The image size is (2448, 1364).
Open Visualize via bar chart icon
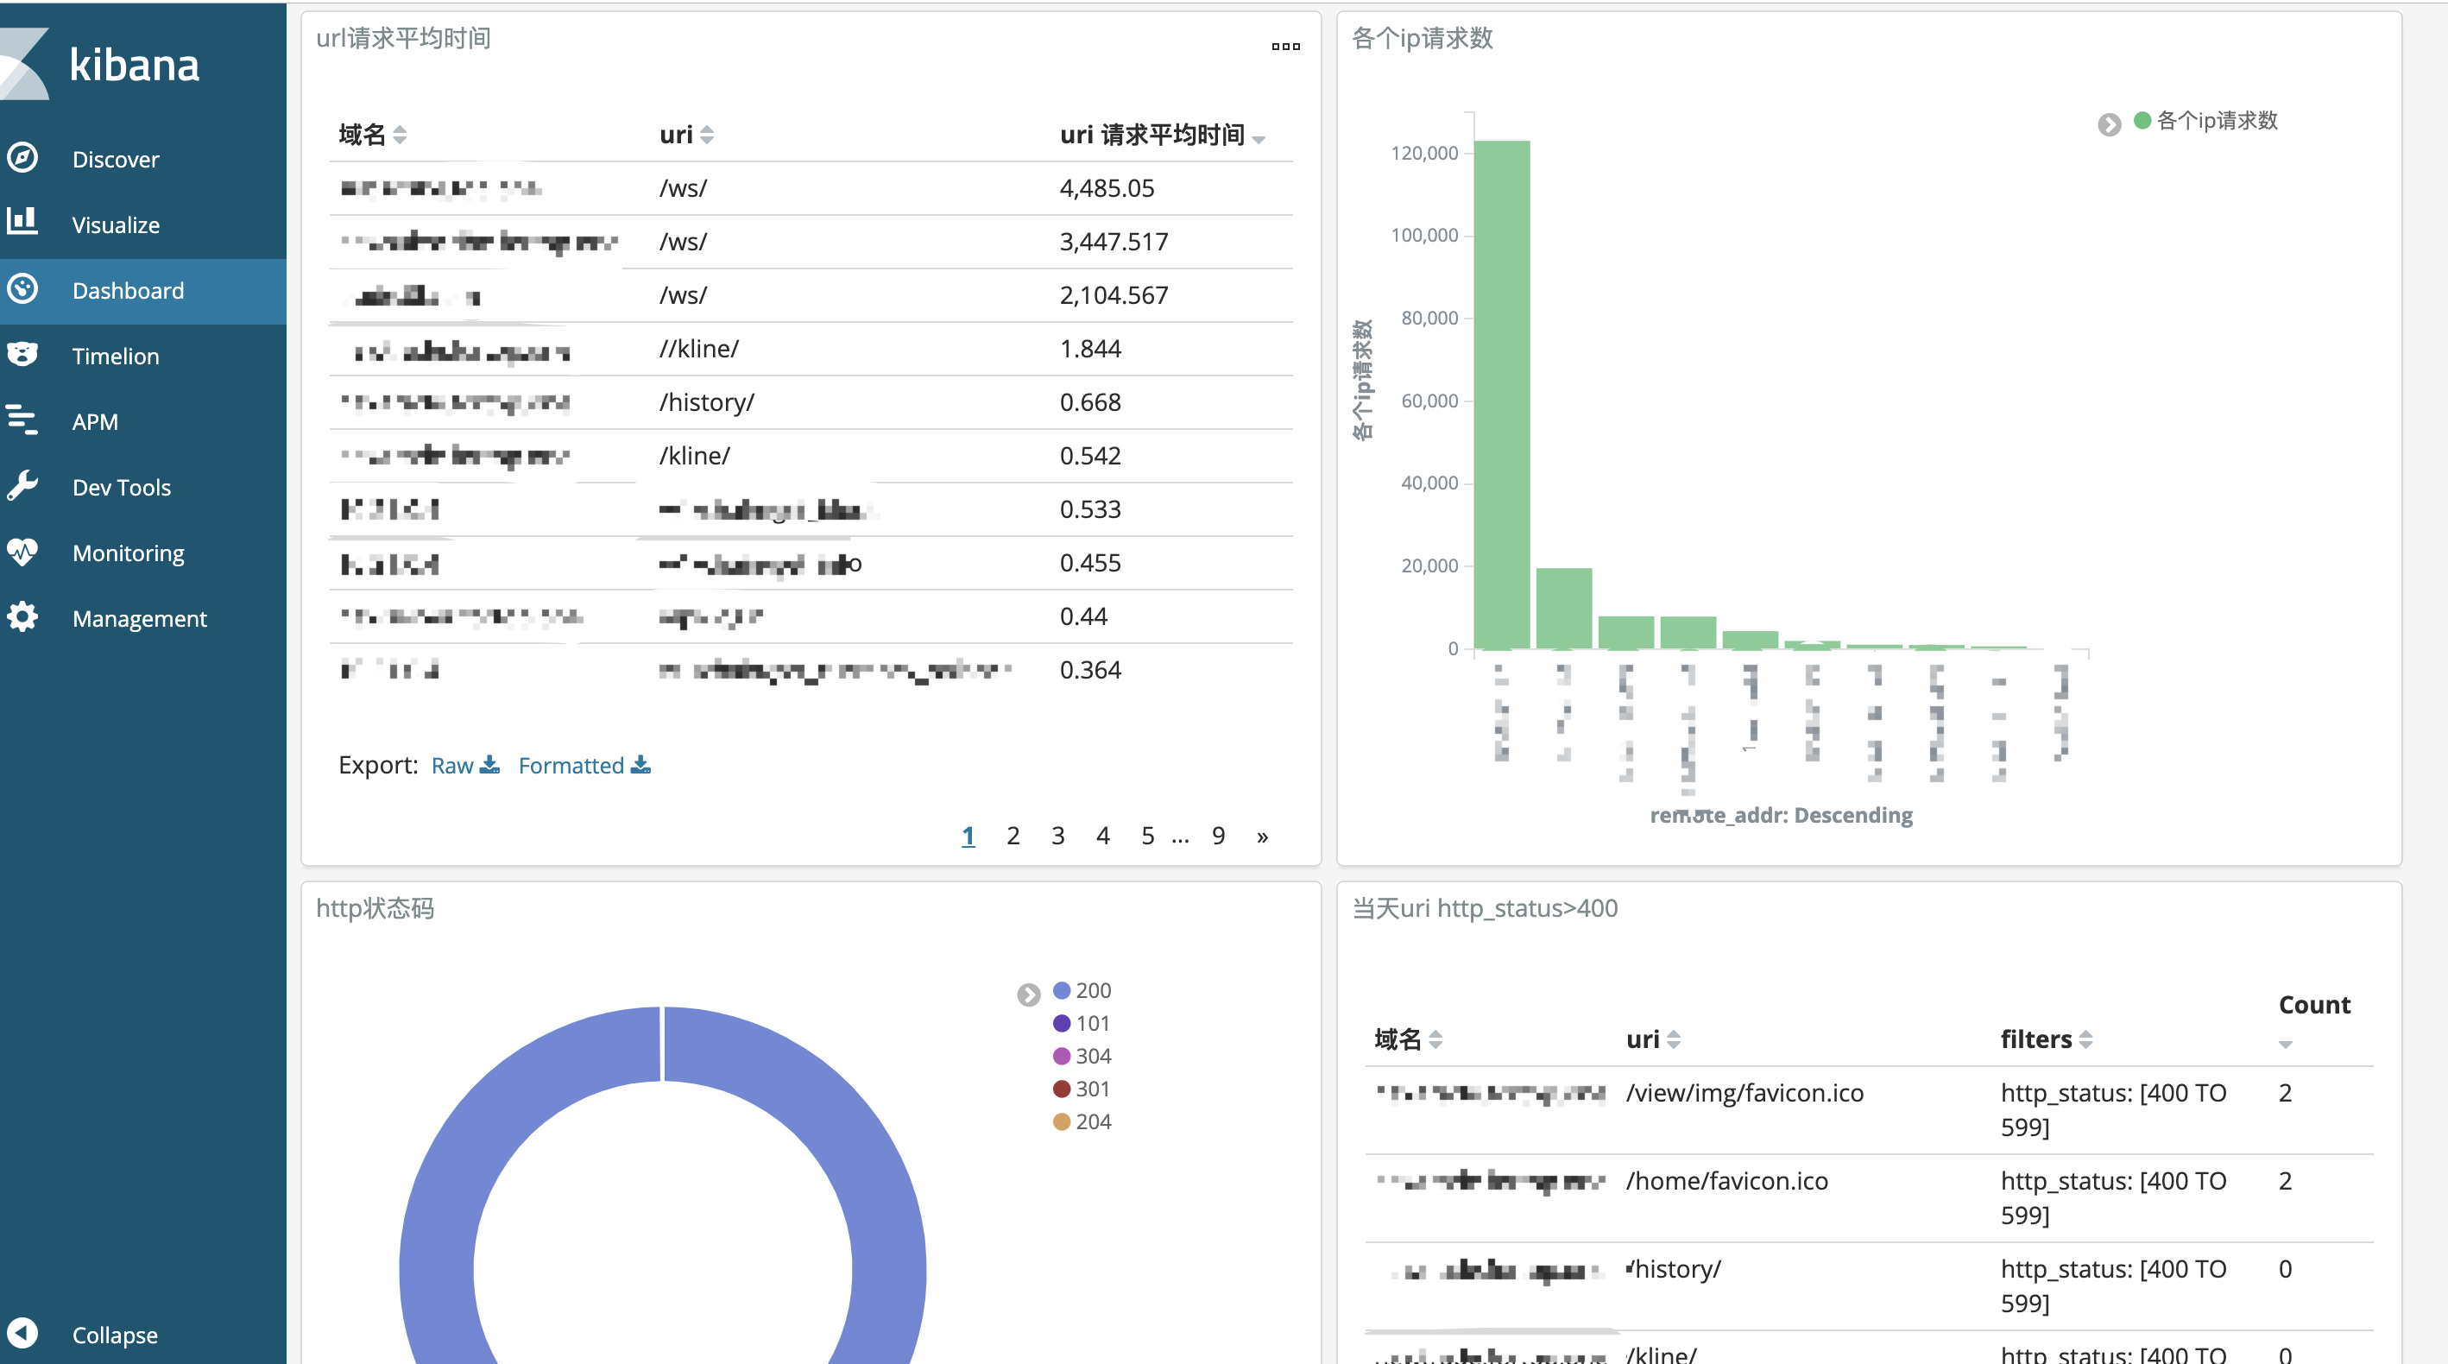(x=22, y=223)
